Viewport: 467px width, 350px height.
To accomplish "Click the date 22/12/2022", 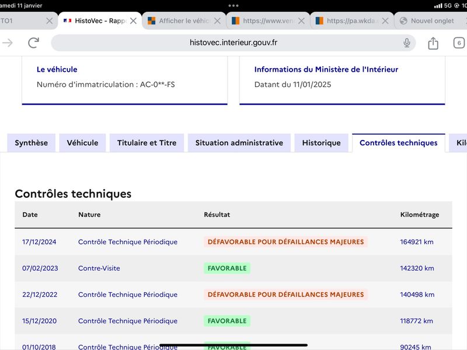I will tap(40, 295).
